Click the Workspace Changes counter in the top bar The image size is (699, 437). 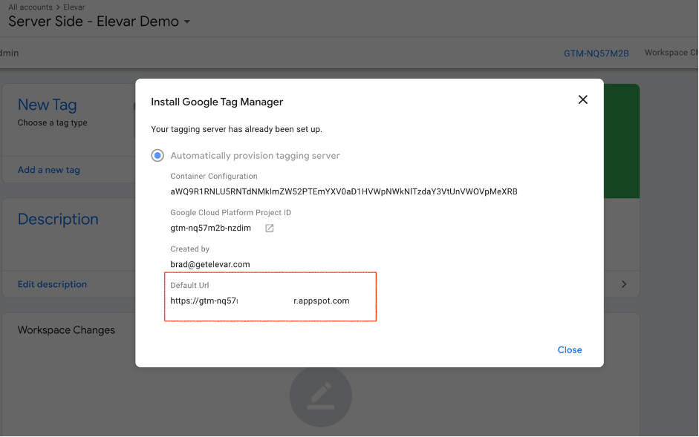pos(671,53)
